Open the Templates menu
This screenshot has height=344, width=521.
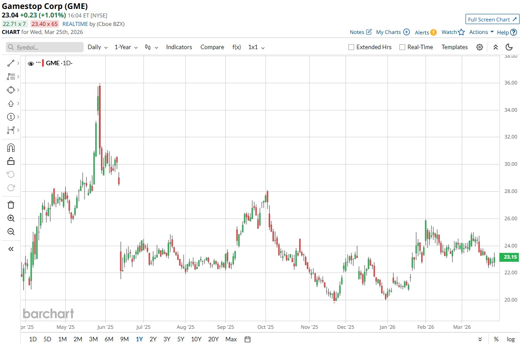pos(454,47)
